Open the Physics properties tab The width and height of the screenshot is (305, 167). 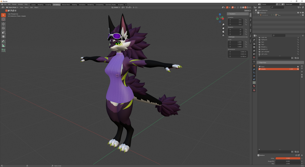(254, 76)
